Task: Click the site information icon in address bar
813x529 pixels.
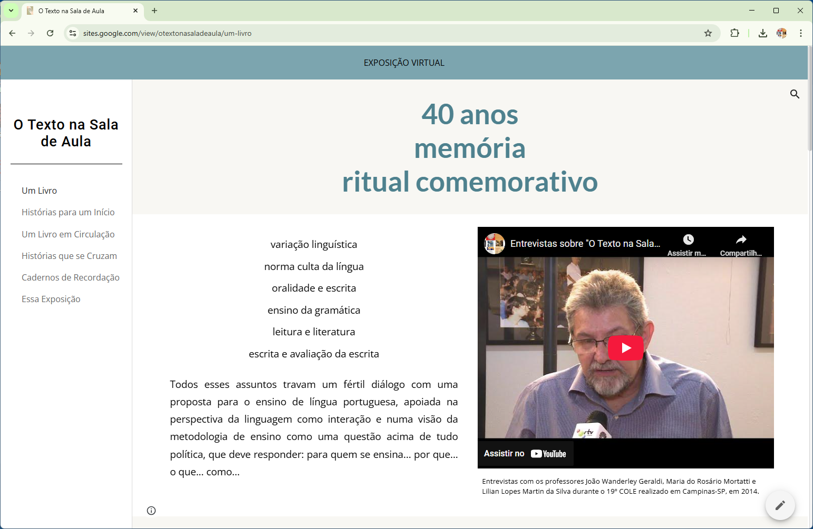Action: (73, 33)
